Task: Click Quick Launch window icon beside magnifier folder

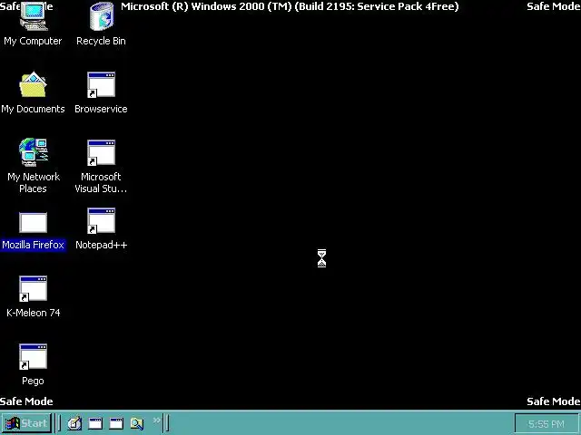Action: point(116,423)
